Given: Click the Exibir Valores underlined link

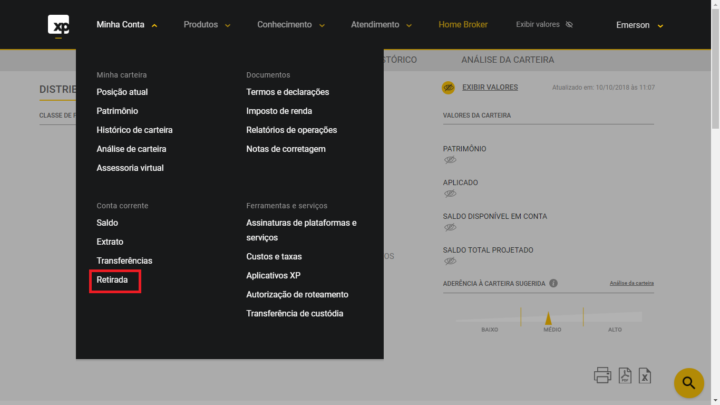Looking at the screenshot, I should [x=490, y=87].
